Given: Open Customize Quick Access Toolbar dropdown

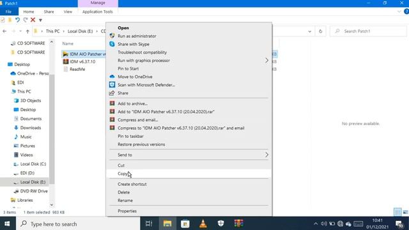Looking at the screenshot, I should click(40, 20).
